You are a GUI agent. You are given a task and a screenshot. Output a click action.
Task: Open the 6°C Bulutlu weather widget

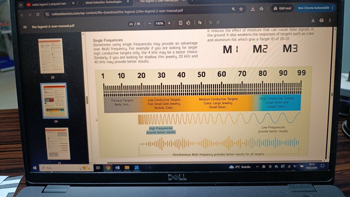coord(240,167)
